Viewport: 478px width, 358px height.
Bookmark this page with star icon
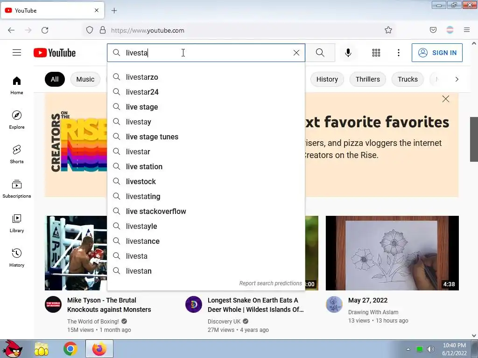pyautogui.click(x=388, y=30)
